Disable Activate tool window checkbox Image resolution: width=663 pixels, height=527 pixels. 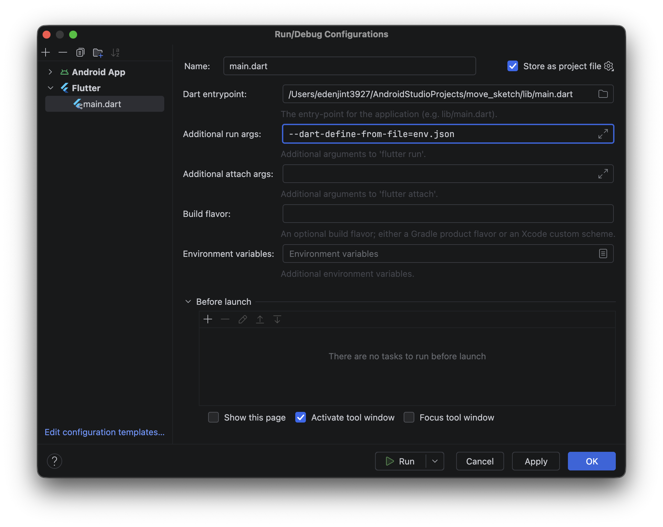coord(301,417)
